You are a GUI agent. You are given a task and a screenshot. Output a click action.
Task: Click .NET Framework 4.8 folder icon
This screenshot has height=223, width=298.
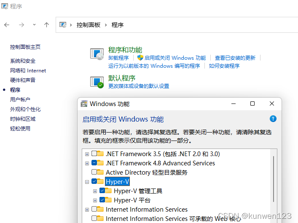pos(100,163)
